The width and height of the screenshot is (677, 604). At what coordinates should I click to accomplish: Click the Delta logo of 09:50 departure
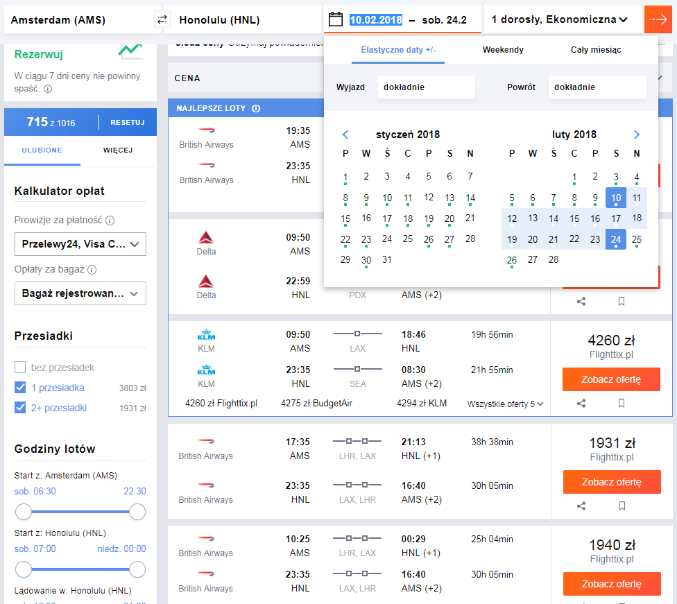pos(206,237)
